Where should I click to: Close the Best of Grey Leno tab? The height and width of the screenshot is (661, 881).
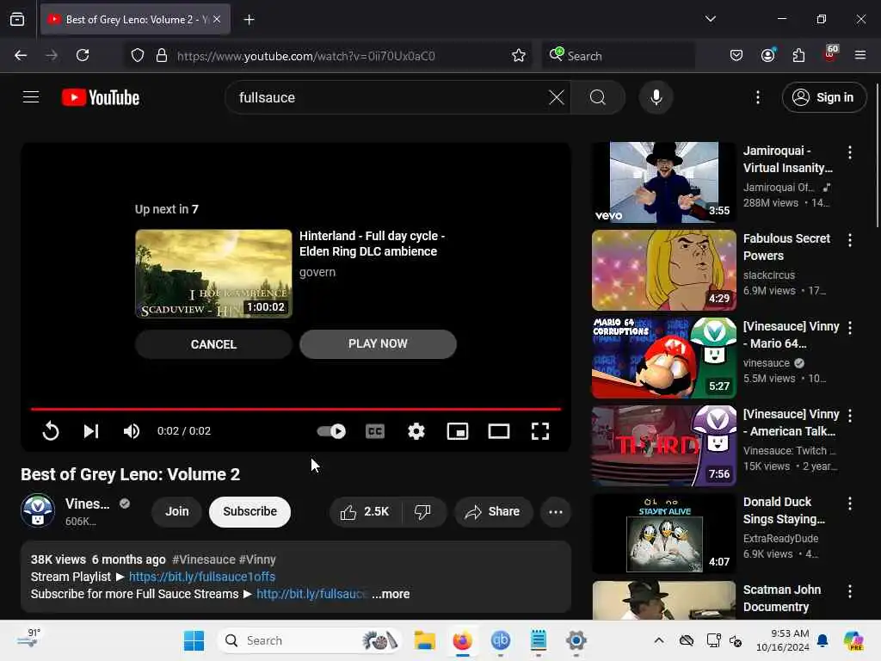click(217, 20)
